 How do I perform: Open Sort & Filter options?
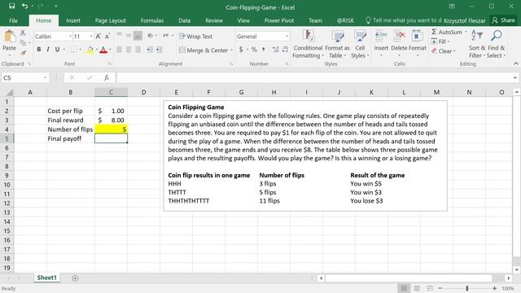pyautogui.click(x=477, y=44)
